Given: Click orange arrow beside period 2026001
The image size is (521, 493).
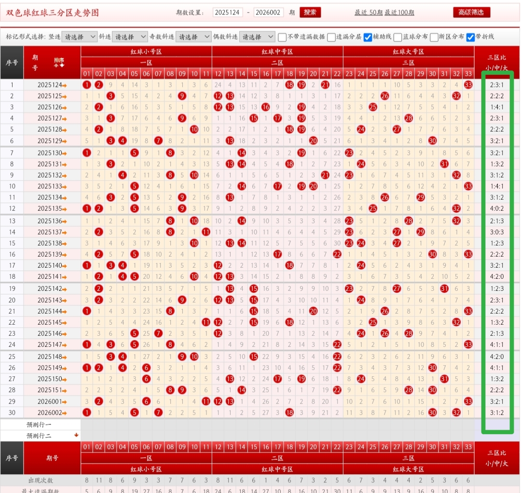Looking at the screenshot, I should 65,402.
